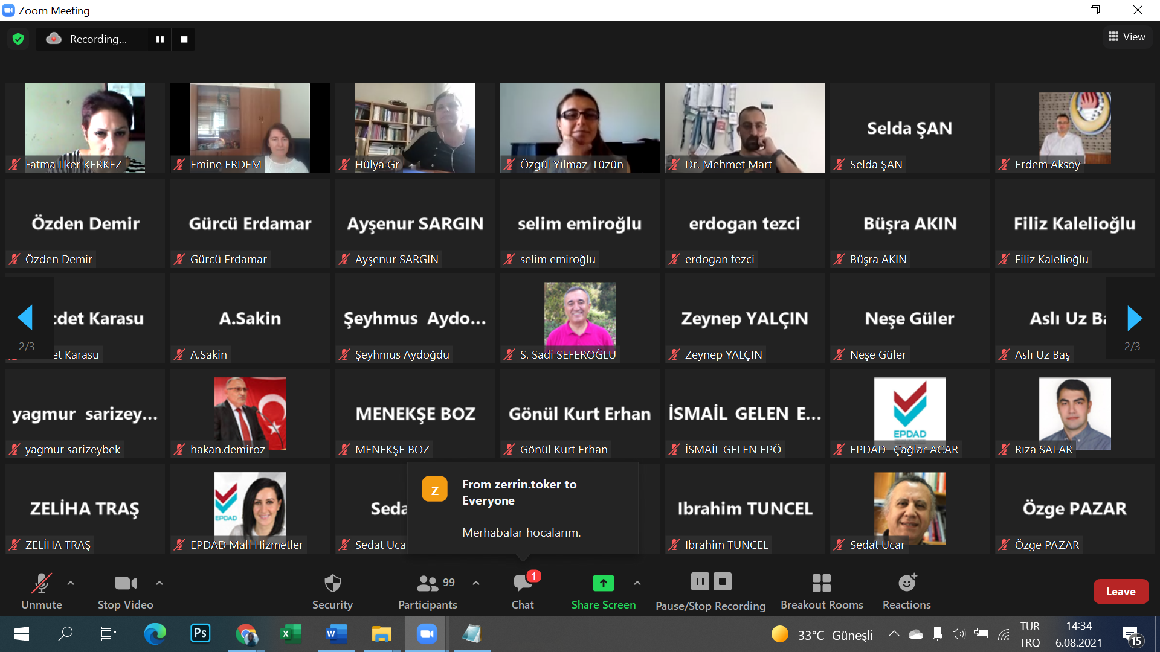The image size is (1160, 652).
Task: Open the View layout menu
Action: pos(1127,37)
